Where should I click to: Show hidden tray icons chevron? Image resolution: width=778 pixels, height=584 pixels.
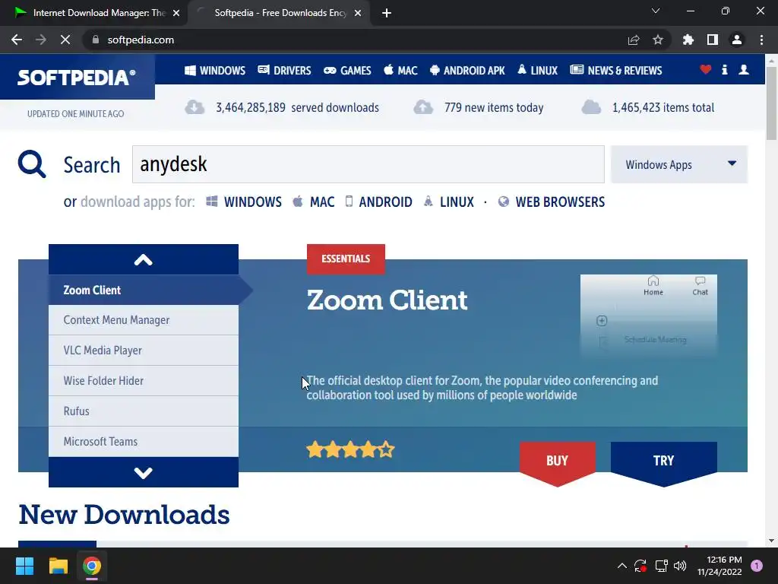coord(621,566)
